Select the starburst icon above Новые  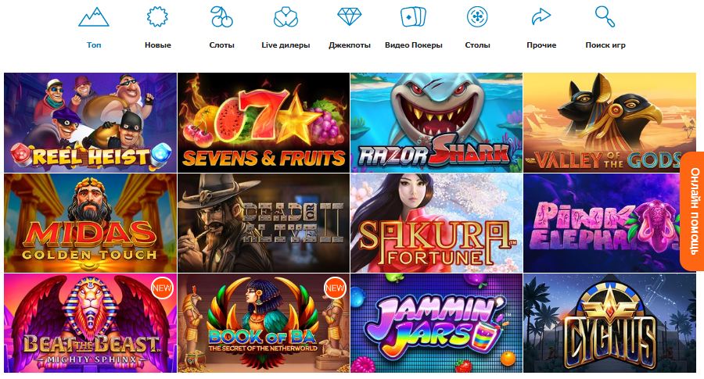157,17
